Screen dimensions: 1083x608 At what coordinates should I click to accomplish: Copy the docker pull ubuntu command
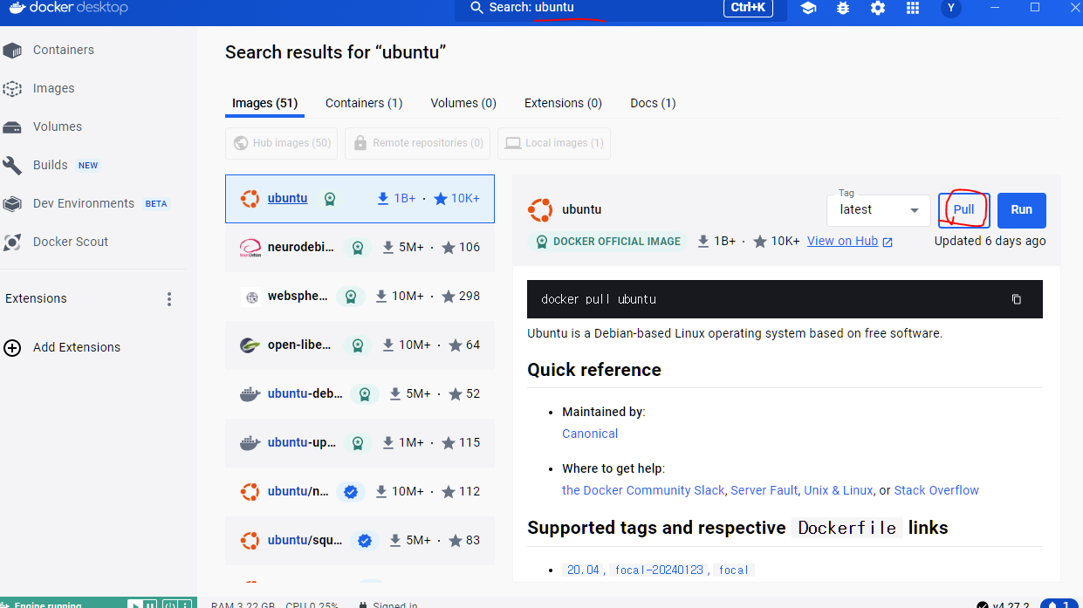point(1016,299)
